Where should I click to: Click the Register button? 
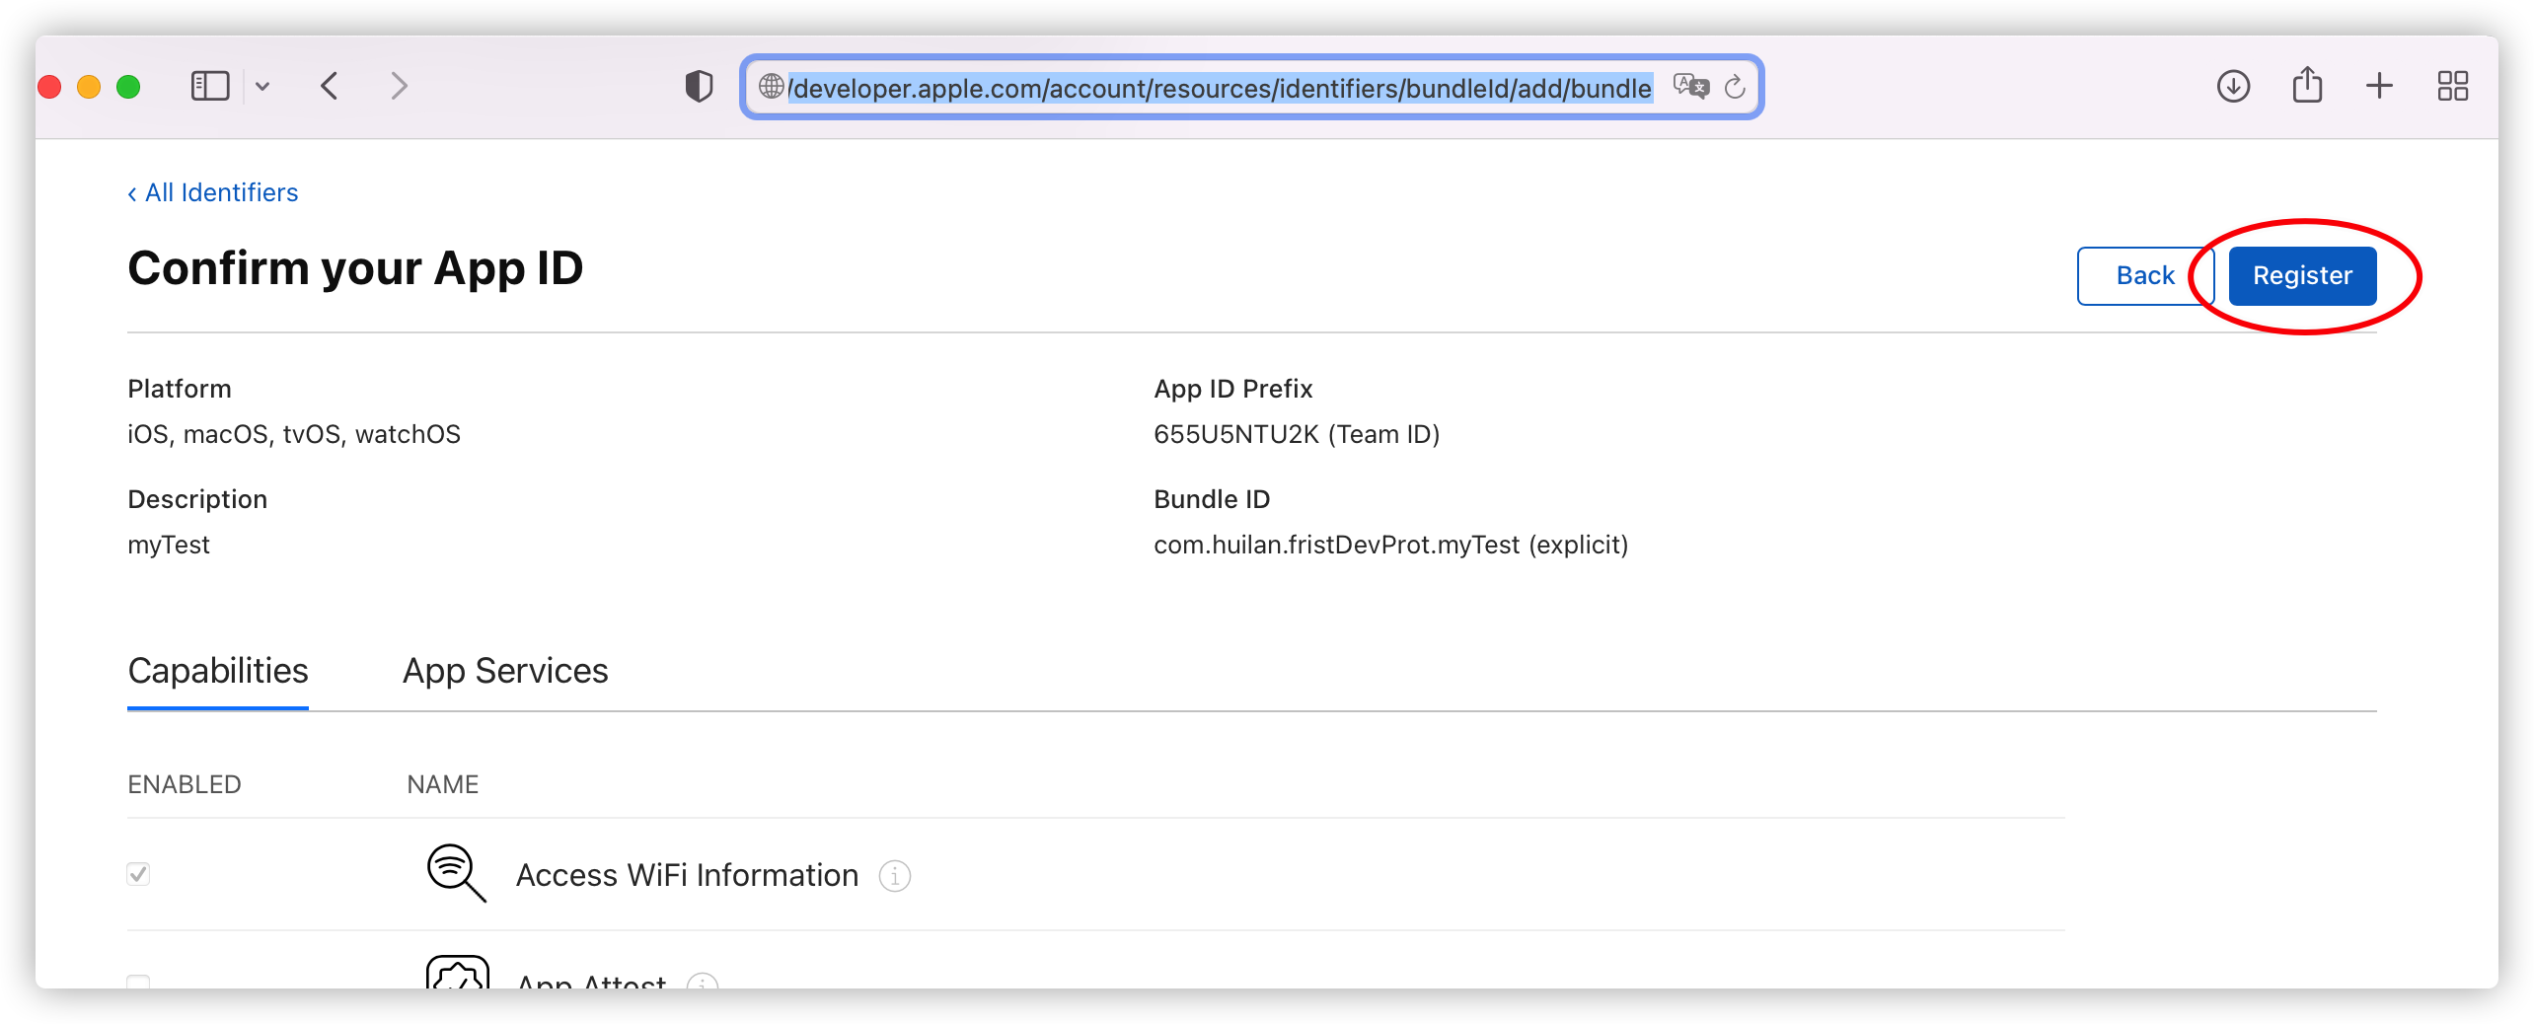(2302, 275)
